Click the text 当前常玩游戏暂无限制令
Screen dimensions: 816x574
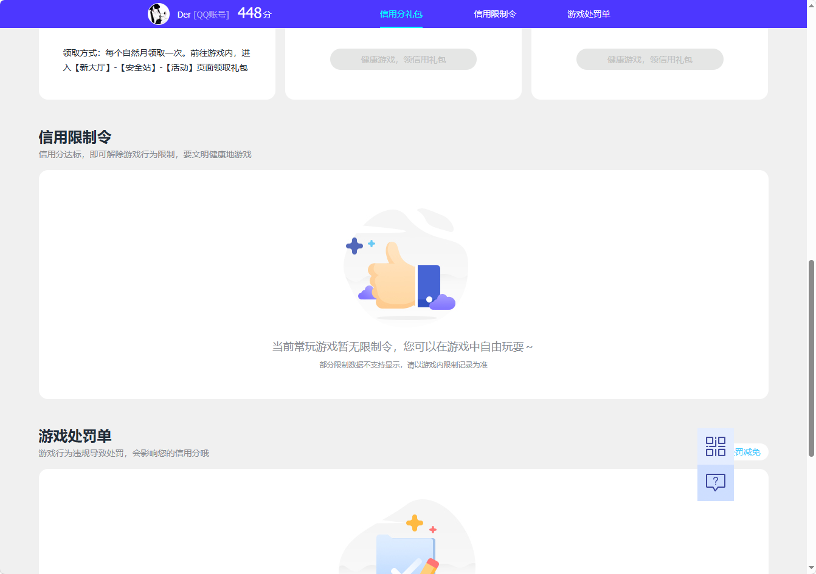332,347
